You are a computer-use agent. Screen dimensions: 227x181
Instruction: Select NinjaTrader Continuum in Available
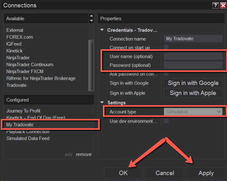(x=30, y=65)
